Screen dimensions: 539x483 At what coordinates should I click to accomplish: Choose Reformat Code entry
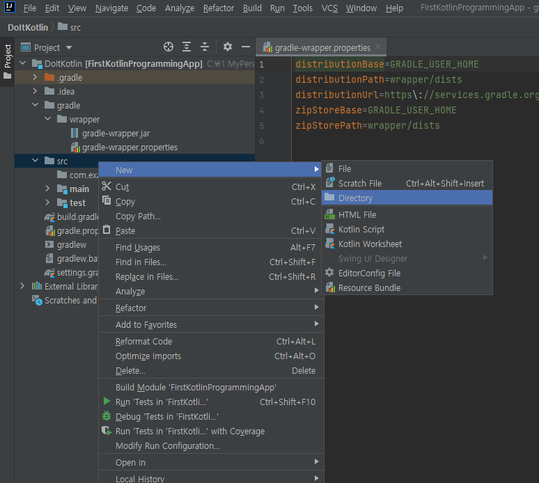210,342
